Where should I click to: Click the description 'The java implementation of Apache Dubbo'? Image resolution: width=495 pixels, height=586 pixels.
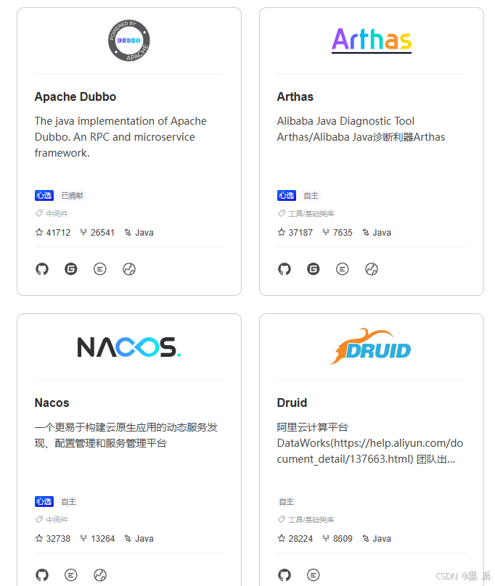coord(120,137)
